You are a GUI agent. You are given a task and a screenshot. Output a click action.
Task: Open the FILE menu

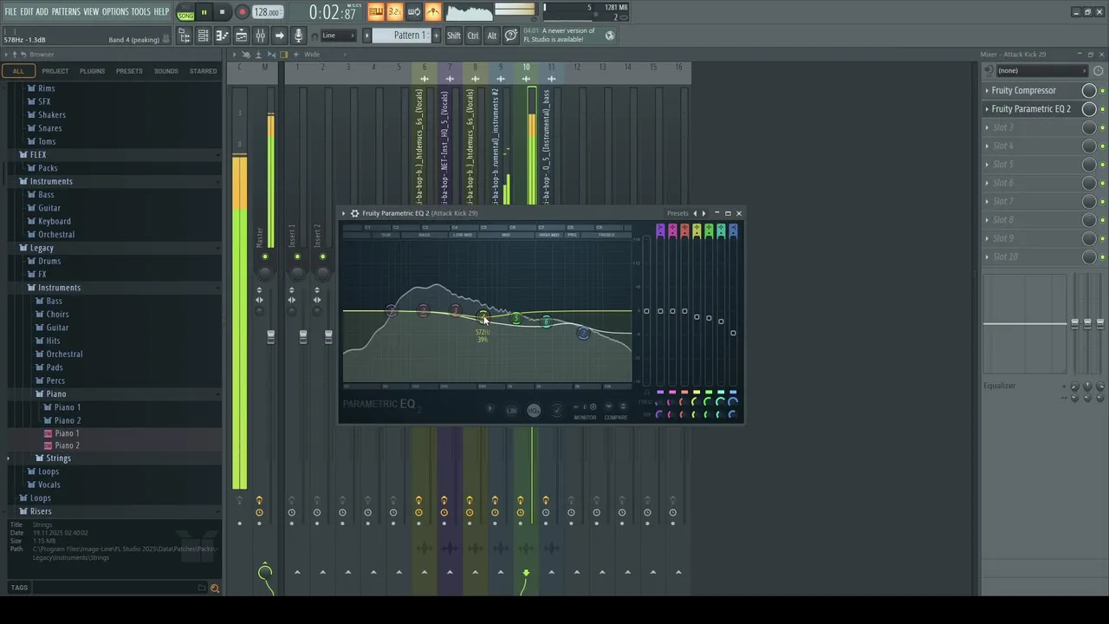click(x=11, y=11)
